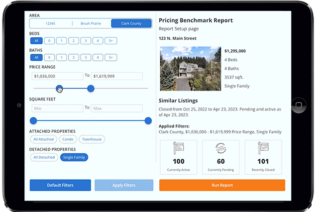
Task: Choose the 12345 zip code area
Action: [x=51, y=23]
